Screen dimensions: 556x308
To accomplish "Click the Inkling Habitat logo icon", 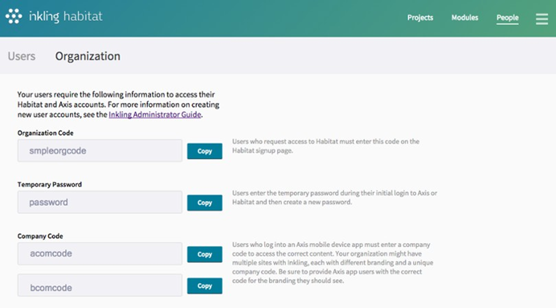I will click(x=14, y=16).
